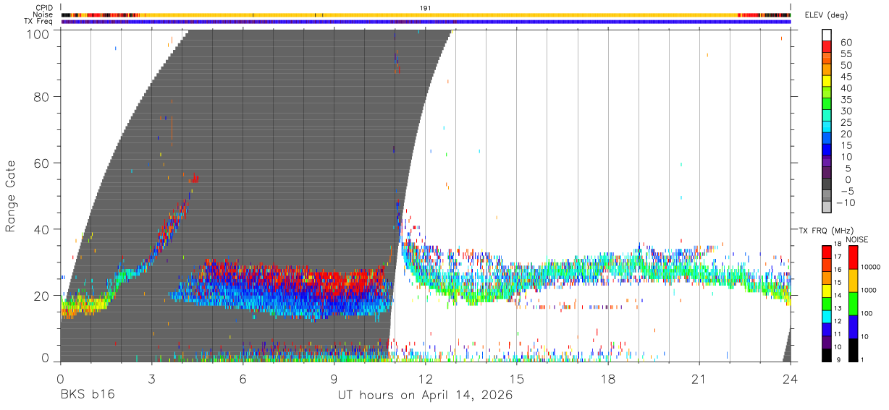Viewport: 889px width, 410px height.
Task: Click the 60 tick on the Range Gate axis
Action: pos(43,163)
